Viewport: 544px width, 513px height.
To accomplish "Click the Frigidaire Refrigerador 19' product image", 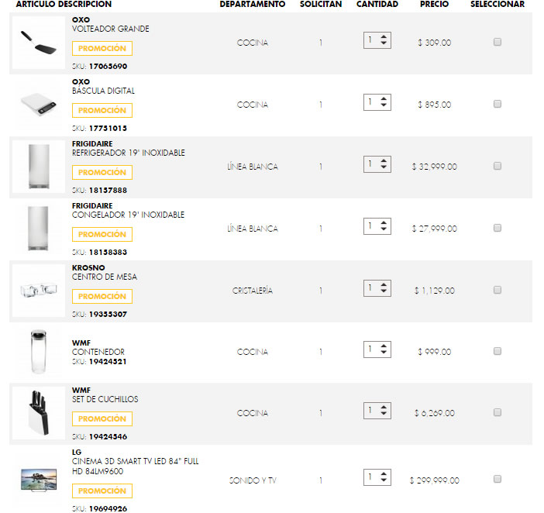I will click(39, 166).
